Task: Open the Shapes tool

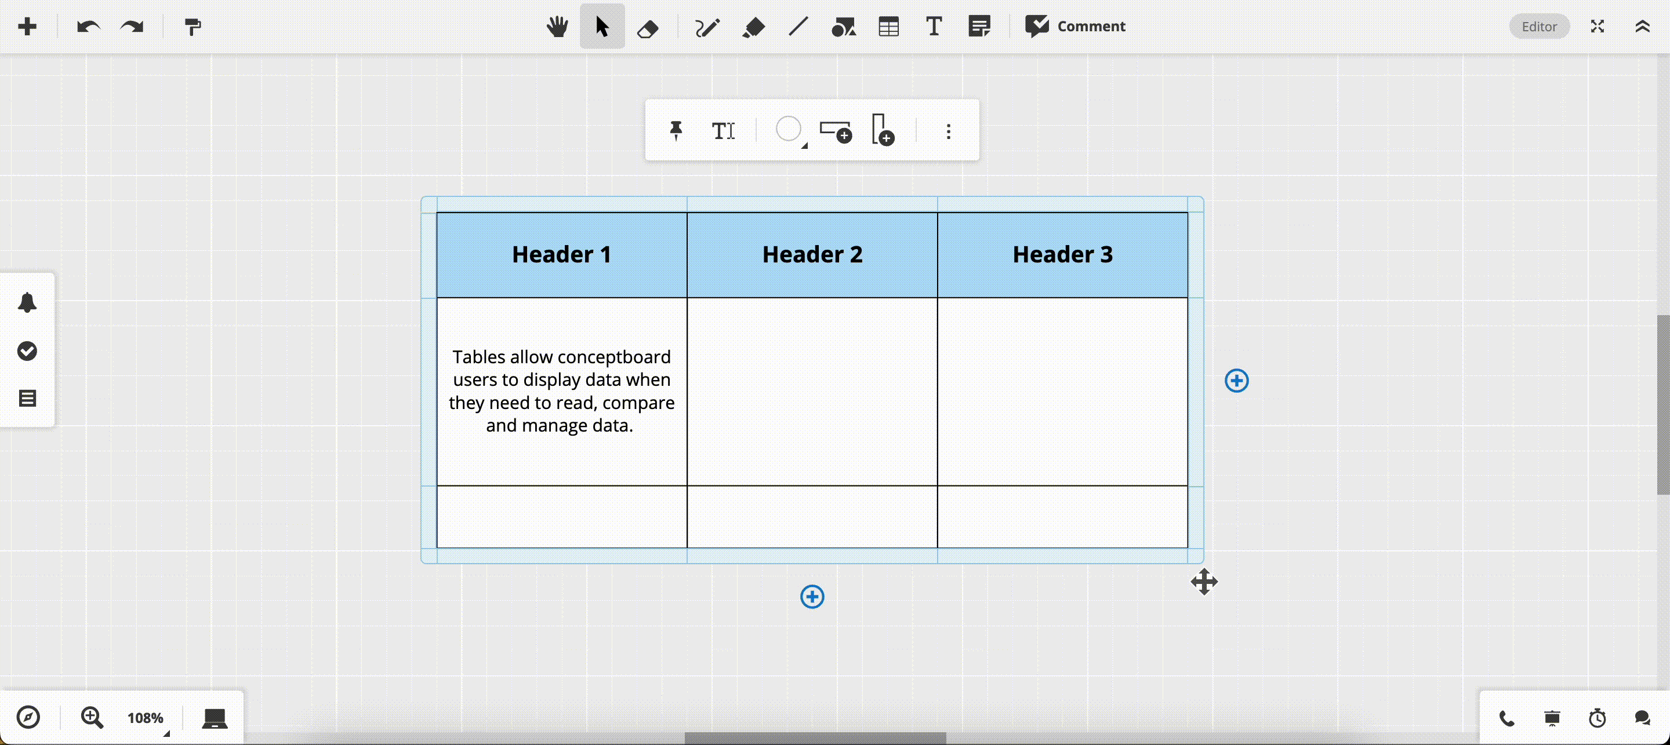Action: (844, 27)
